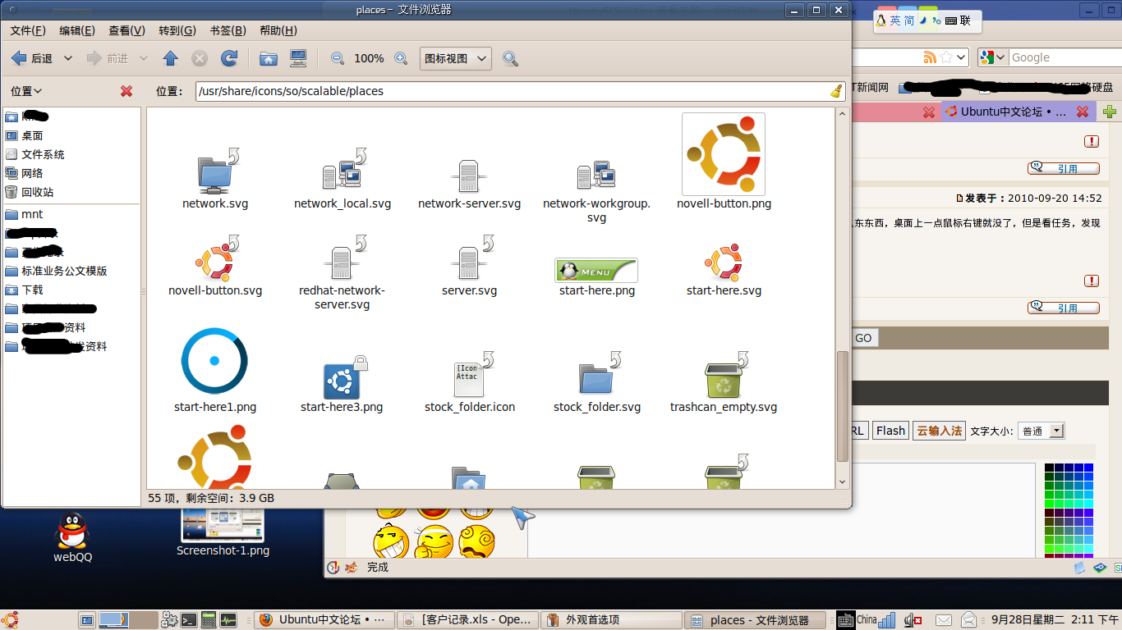Open the sidebar 位置 dropdown

coord(26,91)
